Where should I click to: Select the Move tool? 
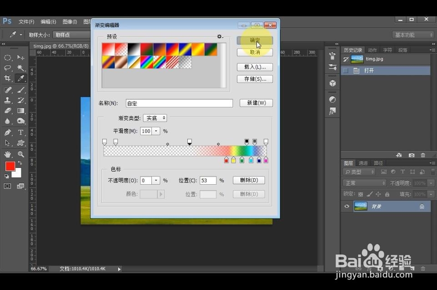coord(20,58)
